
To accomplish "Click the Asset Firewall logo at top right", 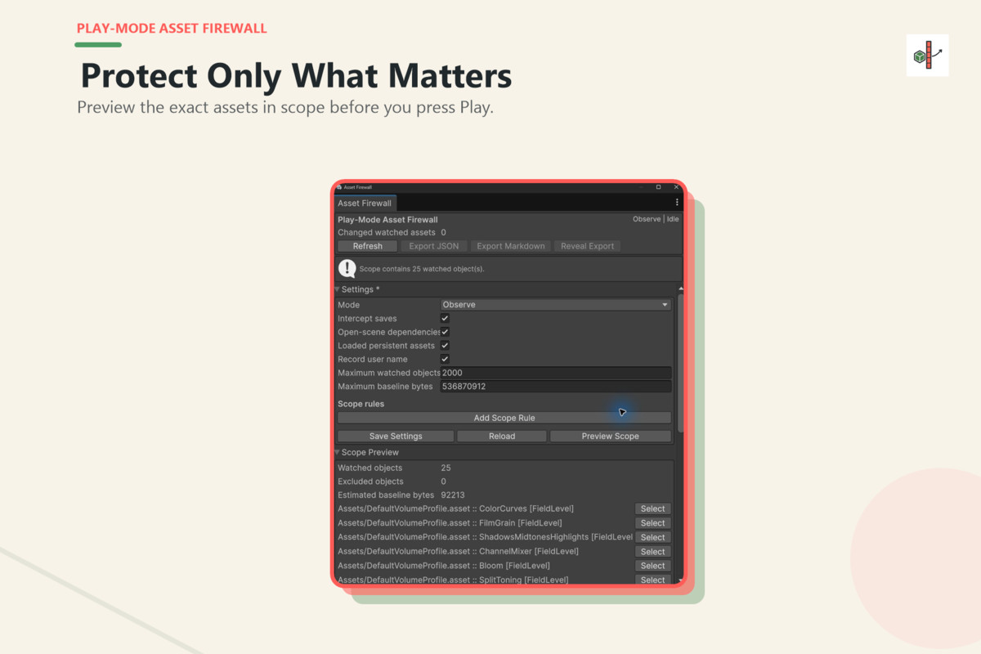I will [x=927, y=56].
